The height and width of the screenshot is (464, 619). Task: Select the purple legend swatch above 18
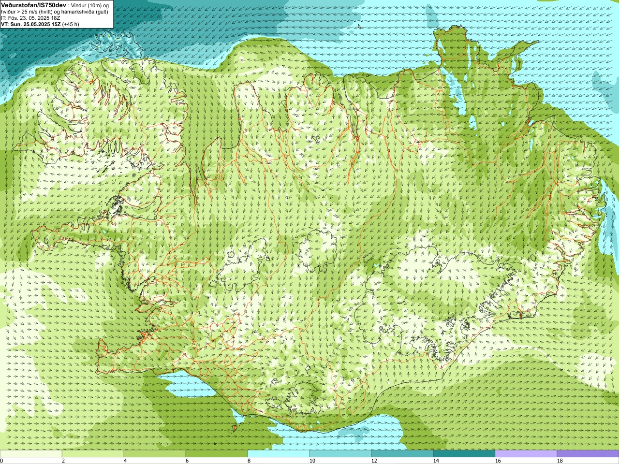588,454
